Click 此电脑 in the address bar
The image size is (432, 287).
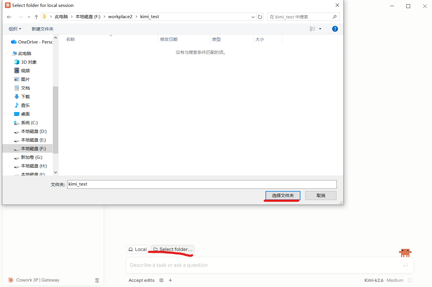(x=61, y=17)
